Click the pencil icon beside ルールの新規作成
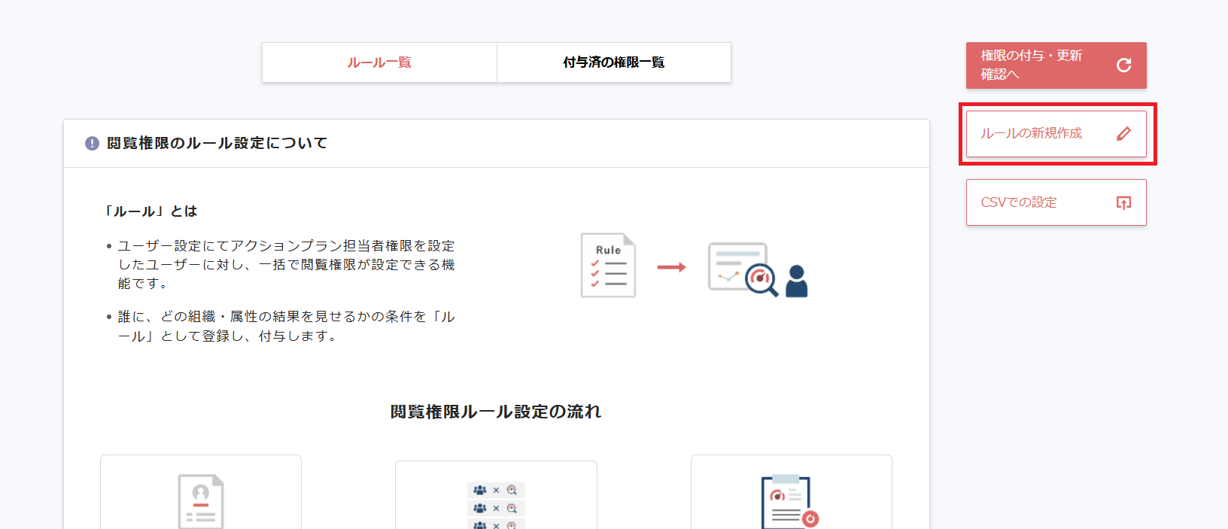The width and height of the screenshot is (1228, 529). 1123,134
